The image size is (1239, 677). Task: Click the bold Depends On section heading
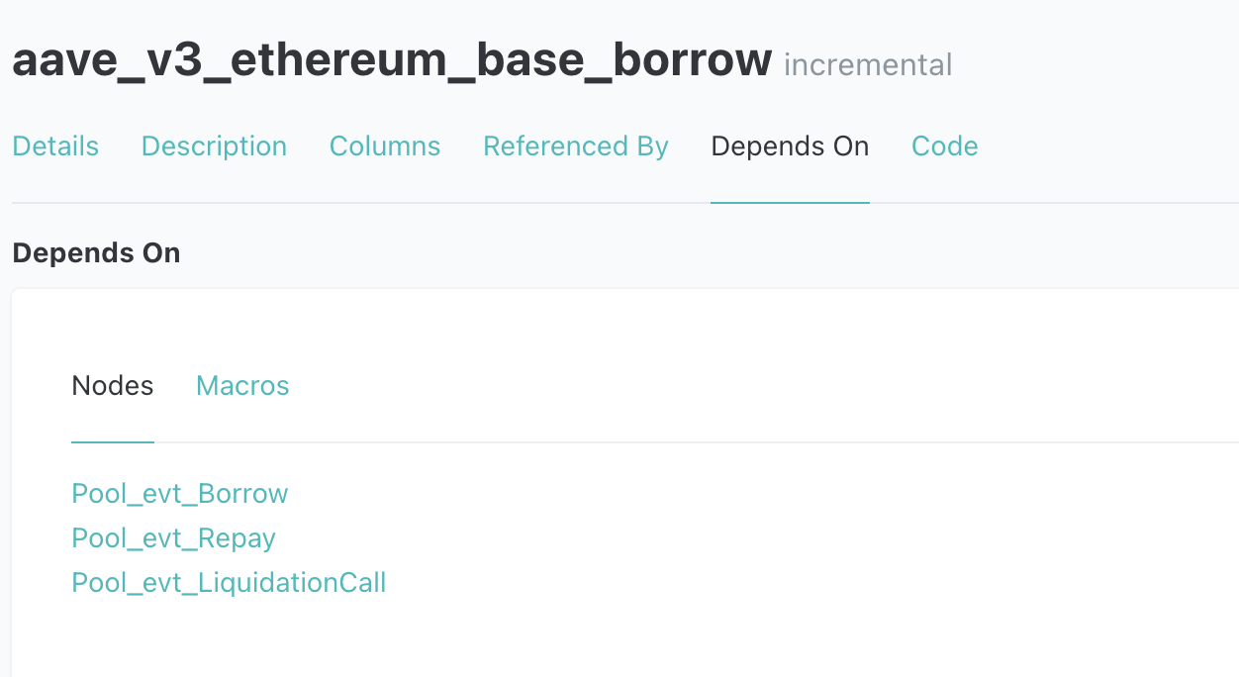tap(96, 253)
